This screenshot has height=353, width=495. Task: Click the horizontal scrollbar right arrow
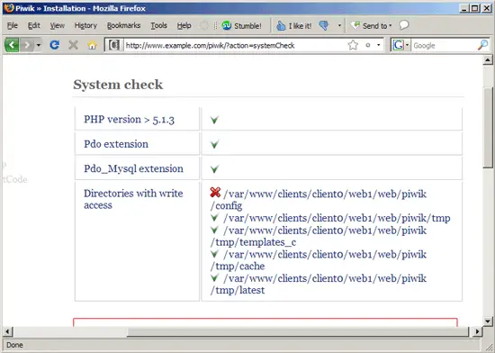(477, 331)
